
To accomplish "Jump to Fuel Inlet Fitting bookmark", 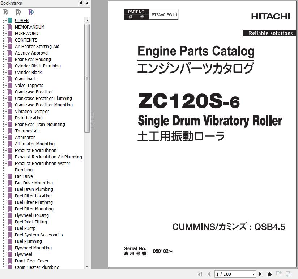I will [x=31, y=222].
